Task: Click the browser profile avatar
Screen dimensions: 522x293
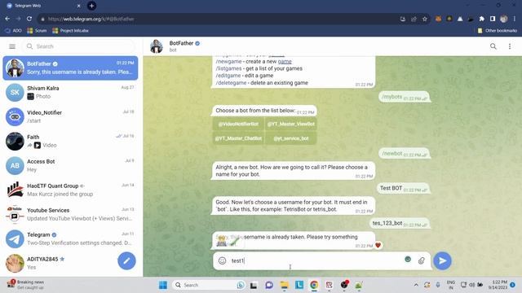Action: pos(503,19)
